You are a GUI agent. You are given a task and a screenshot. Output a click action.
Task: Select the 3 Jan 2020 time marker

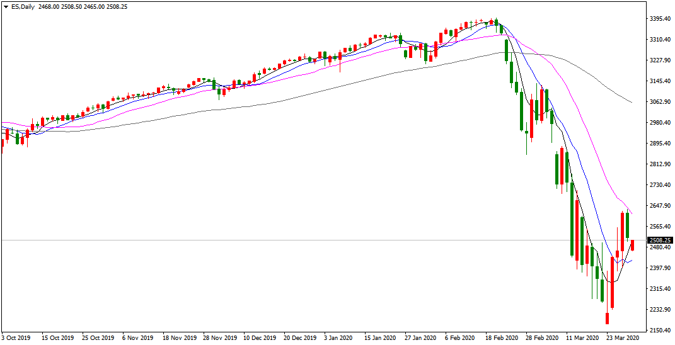[x=338, y=337]
